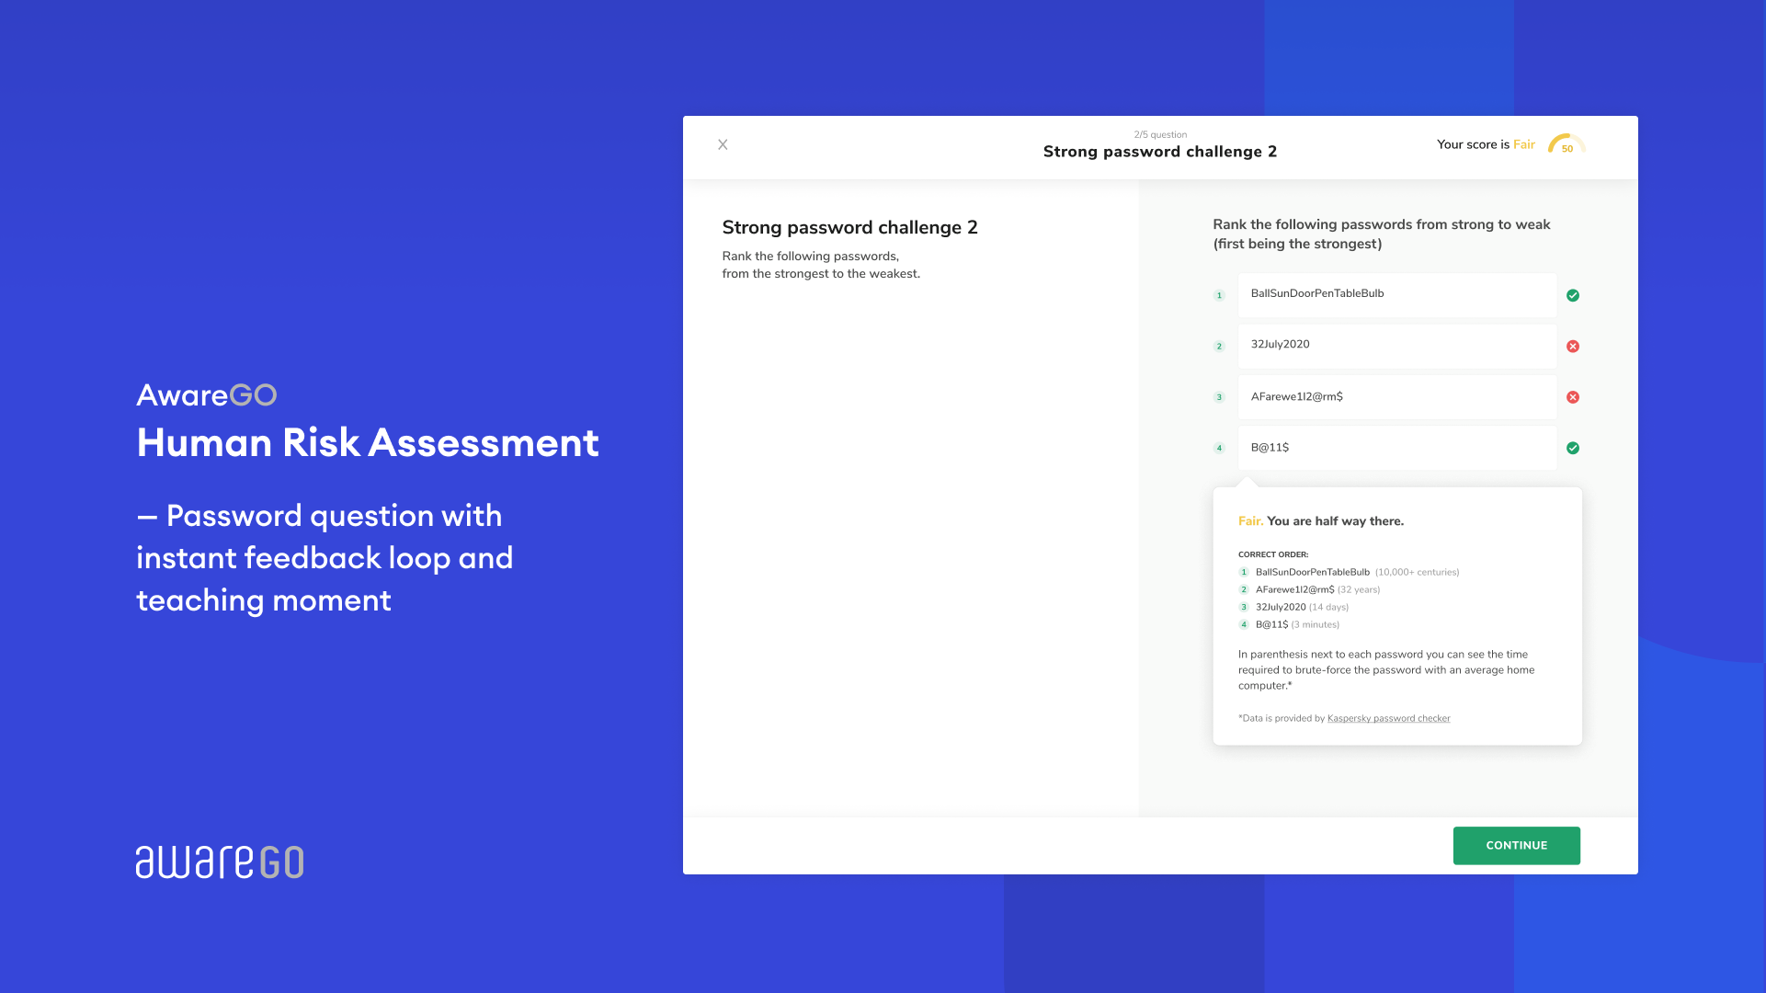Select the 32July2020 password card
Screen dimensions: 1766x993
[x=1396, y=346]
